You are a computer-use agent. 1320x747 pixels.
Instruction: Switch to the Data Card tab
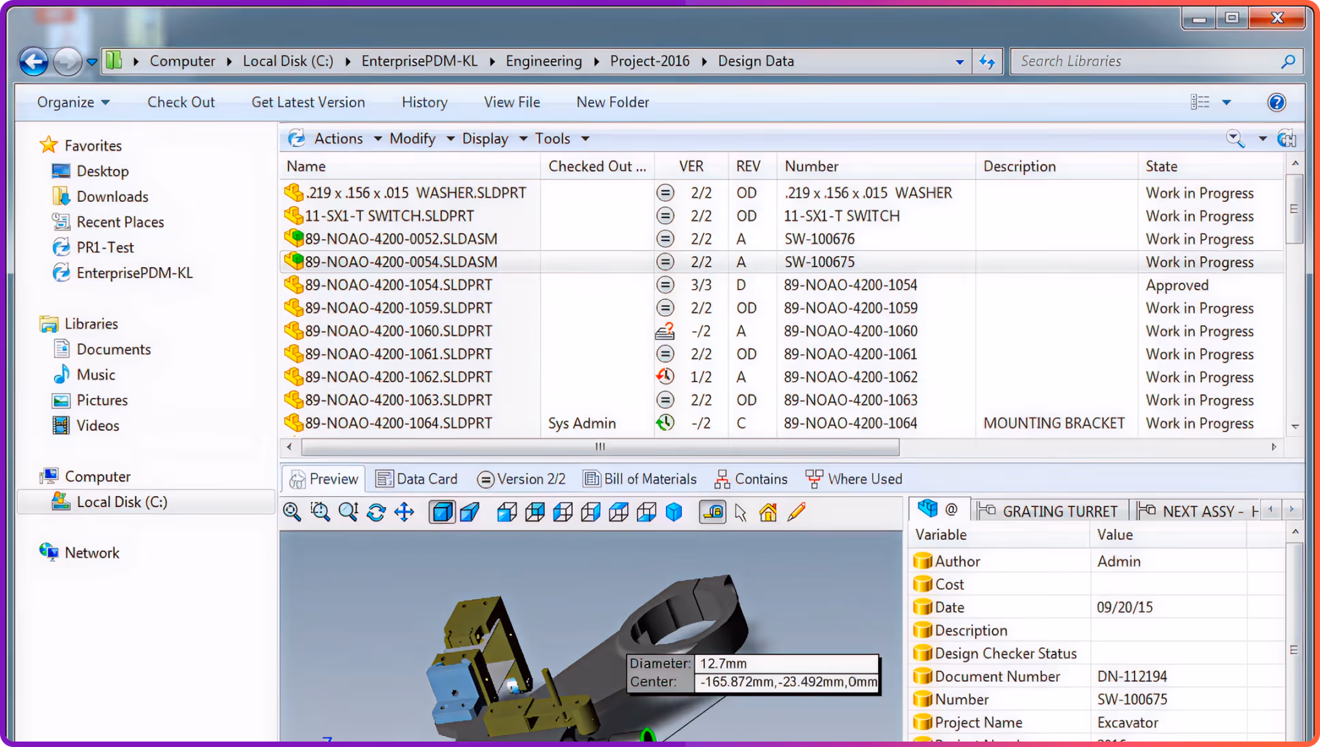417,479
